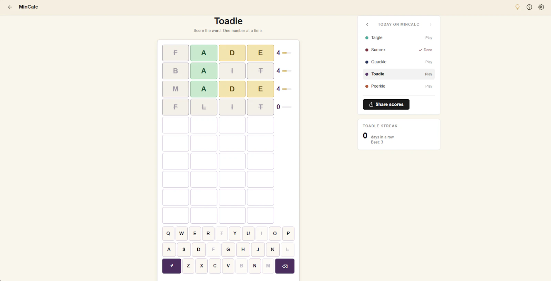Click the yellow D tile in MADE row
Image resolution: width=551 pixels, height=281 pixels.
[x=232, y=89]
